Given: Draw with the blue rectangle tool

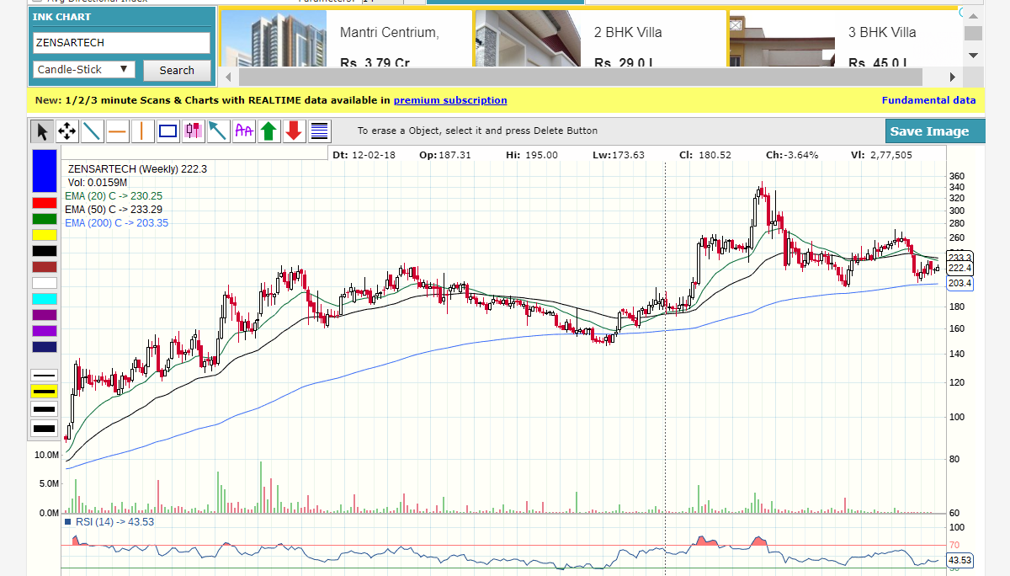Looking at the screenshot, I should 168,131.
